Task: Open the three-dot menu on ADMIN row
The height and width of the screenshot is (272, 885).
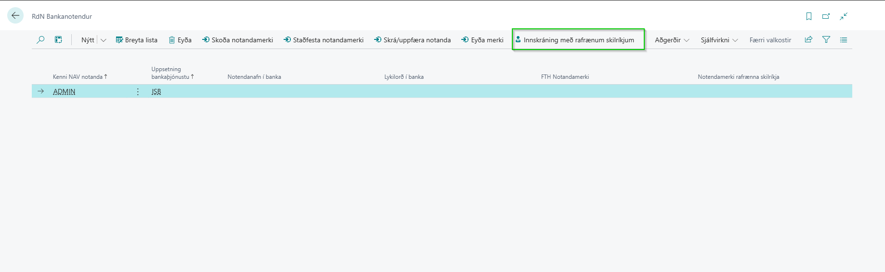Action: [x=138, y=91]
